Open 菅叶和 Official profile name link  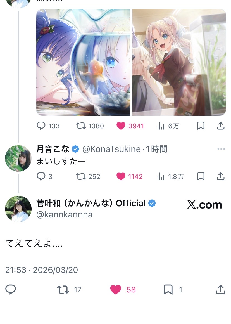tap(91, 203)
